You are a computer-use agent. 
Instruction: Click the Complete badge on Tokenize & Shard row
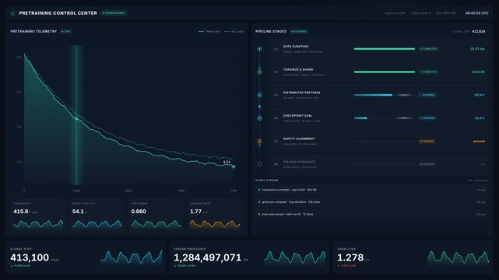click(x=429, y=72)
